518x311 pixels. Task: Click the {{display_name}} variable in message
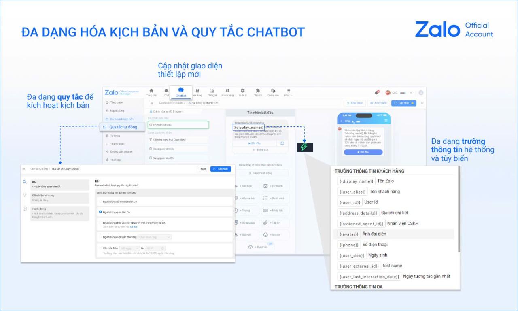(x=248, y=127)
